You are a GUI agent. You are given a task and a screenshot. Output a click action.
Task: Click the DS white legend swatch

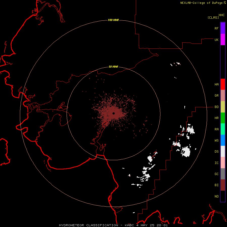tap(223, 151)
